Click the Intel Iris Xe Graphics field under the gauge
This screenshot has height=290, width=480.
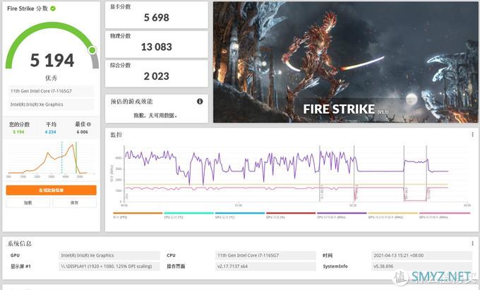[51, 104]
